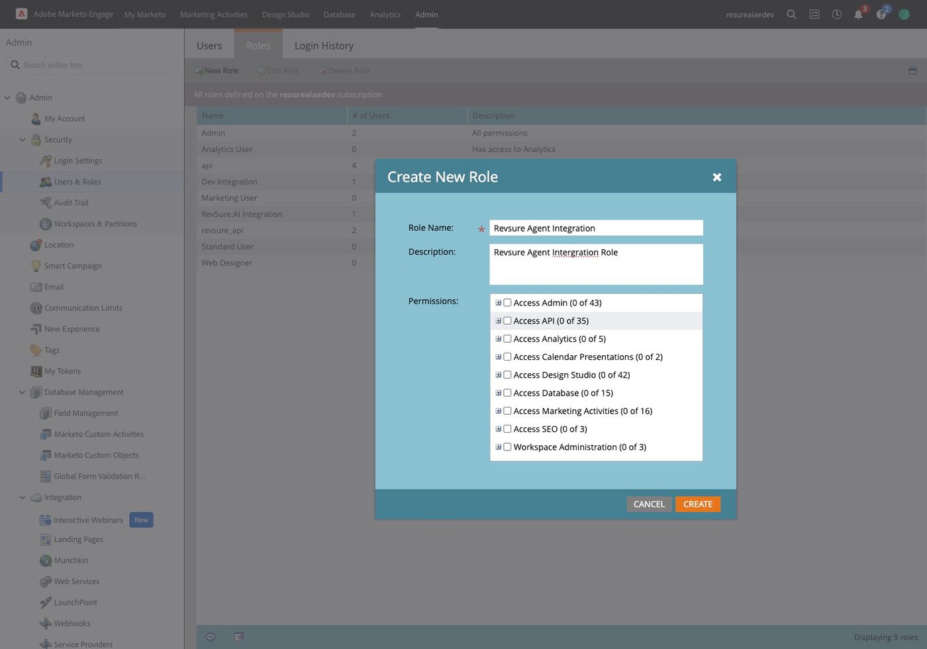Click the Search within tree field
Screen dimensions: 927x649
tap(93, 65)
